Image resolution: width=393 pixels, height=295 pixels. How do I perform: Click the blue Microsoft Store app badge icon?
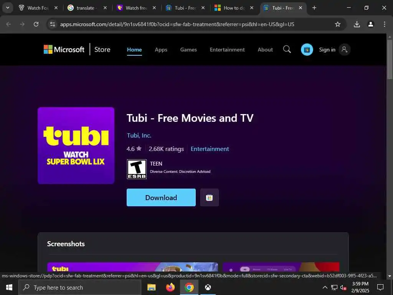point(307,50)
